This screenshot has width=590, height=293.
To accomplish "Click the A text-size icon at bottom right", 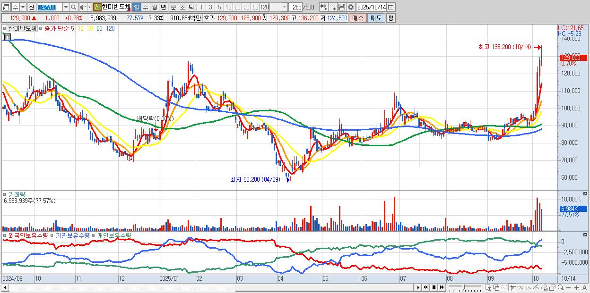I will [584, 288].
